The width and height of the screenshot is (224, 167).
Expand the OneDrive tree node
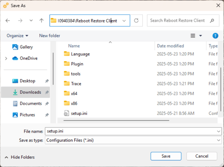point(6,58)
